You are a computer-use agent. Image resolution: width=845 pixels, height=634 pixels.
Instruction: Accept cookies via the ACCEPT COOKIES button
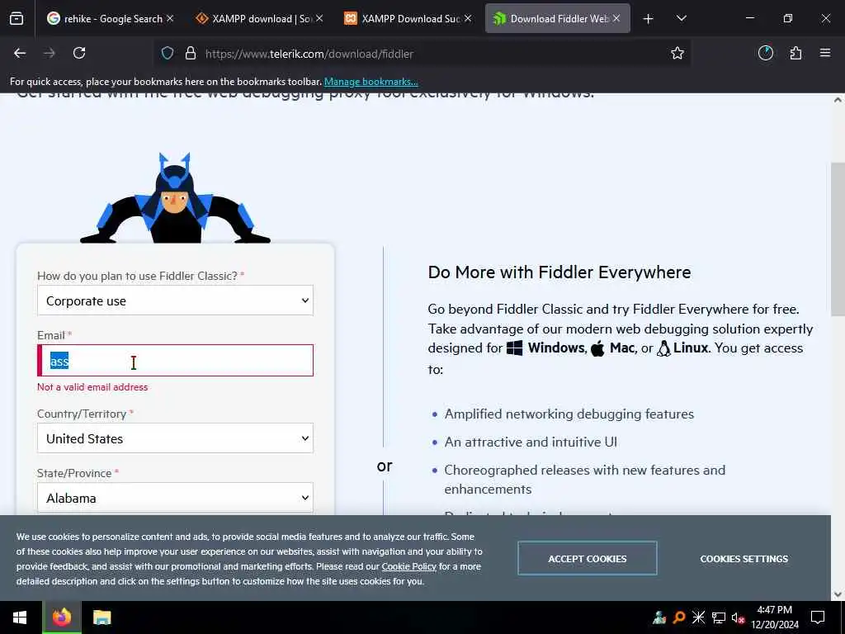pyautogui.click(x=588, y=559)
